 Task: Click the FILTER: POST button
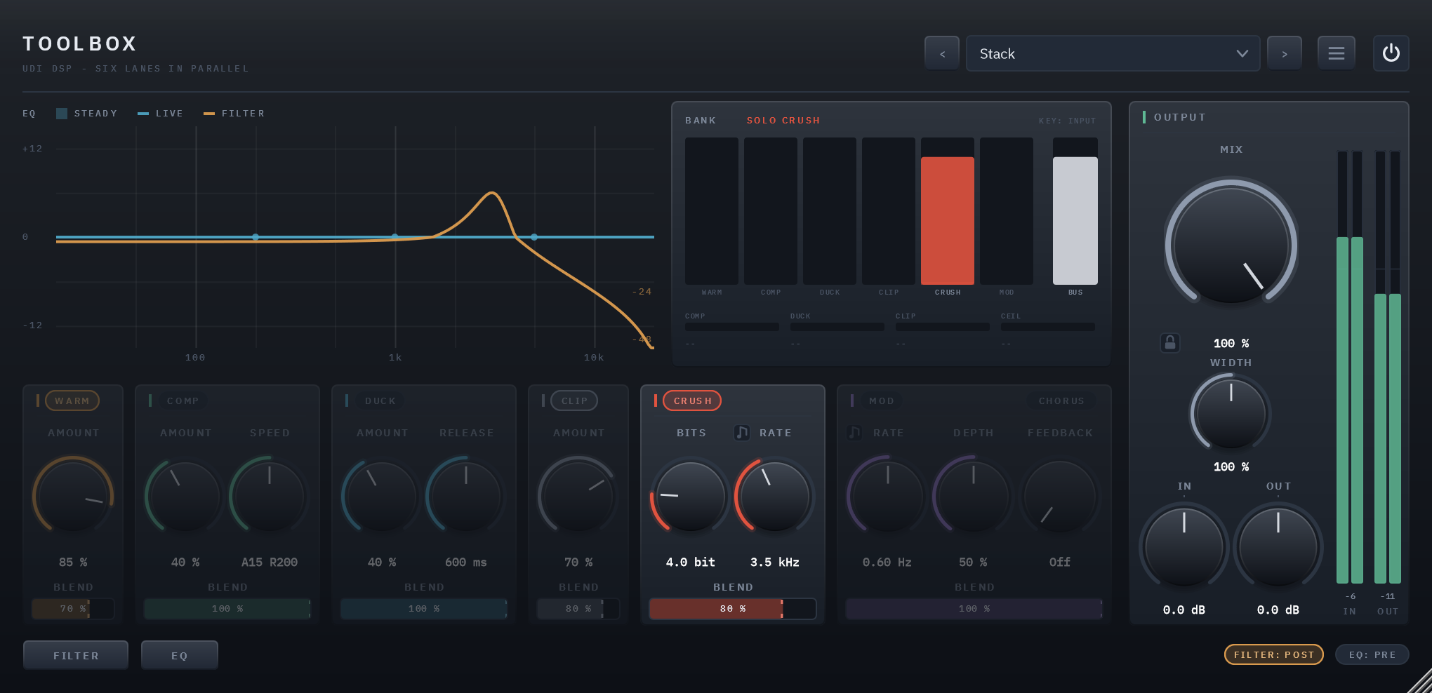[1274, 654]
